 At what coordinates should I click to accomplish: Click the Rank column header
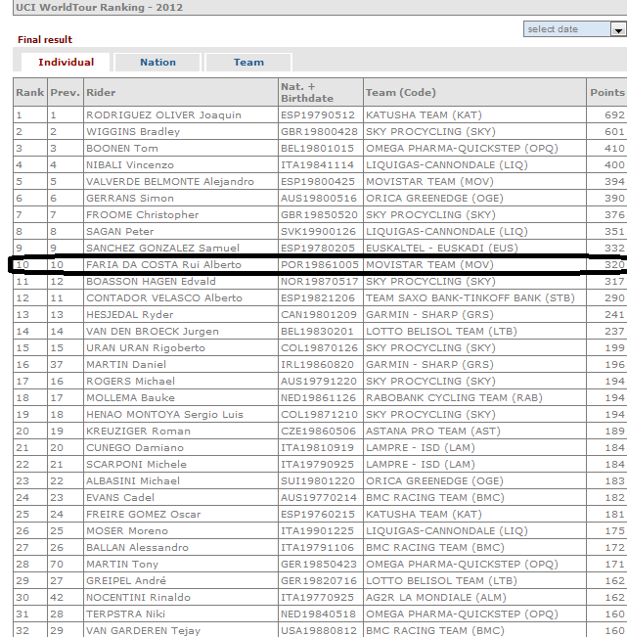click(30, 92)
